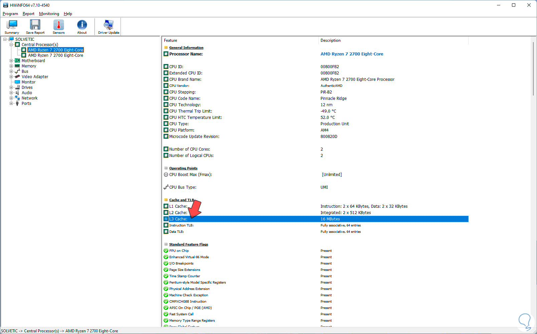The height and width of the screenshot is (334, 537).
Task: Open the Help menu
Action: coord(68,14)
